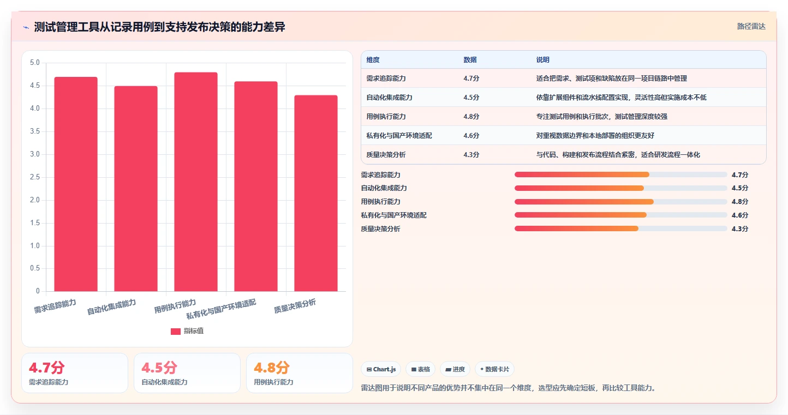Click the 路径雷达 label in the header

coord(751,26)
